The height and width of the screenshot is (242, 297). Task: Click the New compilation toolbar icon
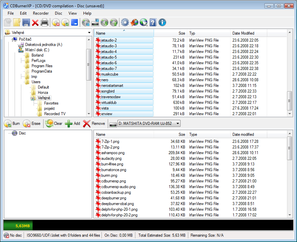pyautogui.click(x=8, y=22)
